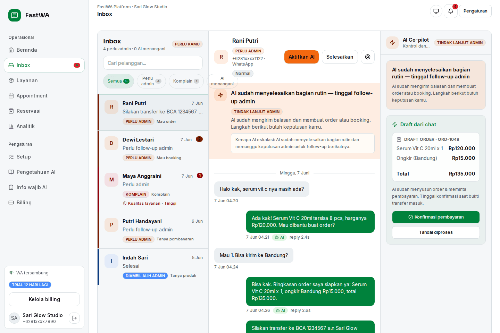The image size is (500, 333).
Task: Click the Kenapa AI eskalasi explanation box
Action: tap(303, 143)
